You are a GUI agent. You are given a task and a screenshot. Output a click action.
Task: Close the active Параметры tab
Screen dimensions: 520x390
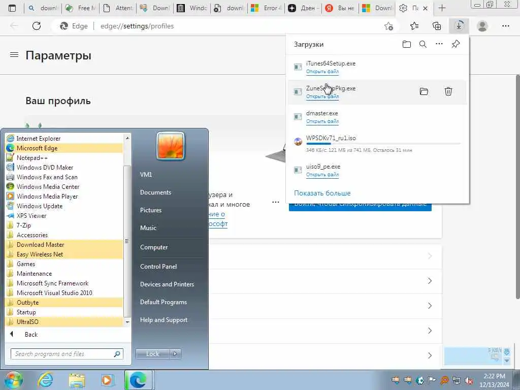click(x=426, y=8)
